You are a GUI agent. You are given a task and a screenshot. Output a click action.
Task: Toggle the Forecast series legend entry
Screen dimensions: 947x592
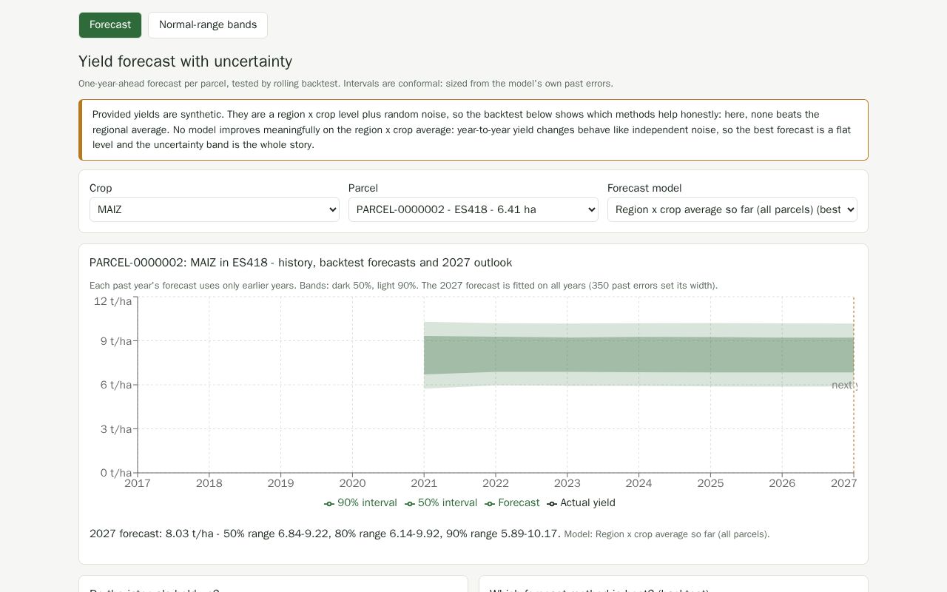point(512,503)
